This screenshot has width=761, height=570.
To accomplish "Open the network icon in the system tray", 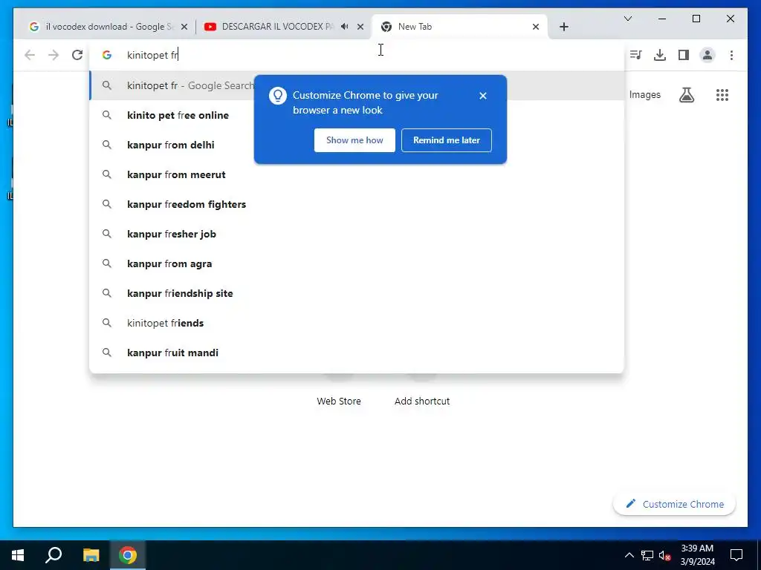I will (647, 555).
